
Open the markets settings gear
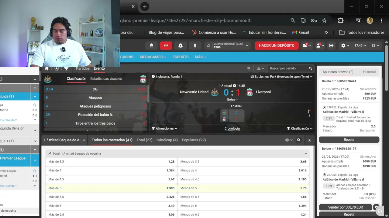point(288,140)
